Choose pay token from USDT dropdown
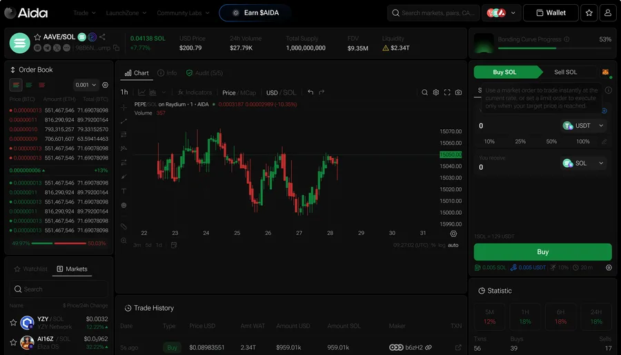 [x=583, y=126]
